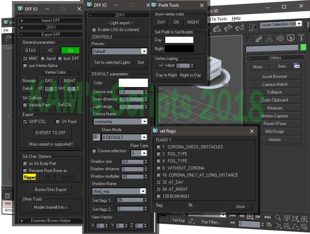Open the Motion panel wheel icon

point(280,38)
